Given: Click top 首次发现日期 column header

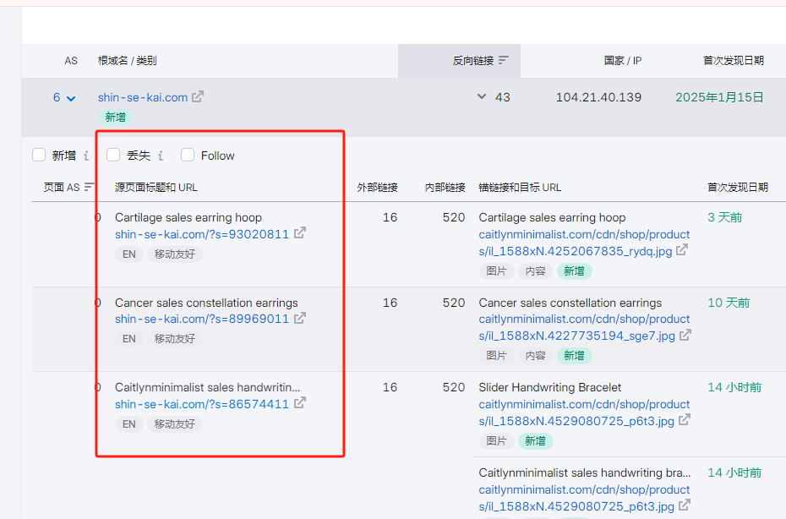Looking at the screenshot, I should coord(734,61).
